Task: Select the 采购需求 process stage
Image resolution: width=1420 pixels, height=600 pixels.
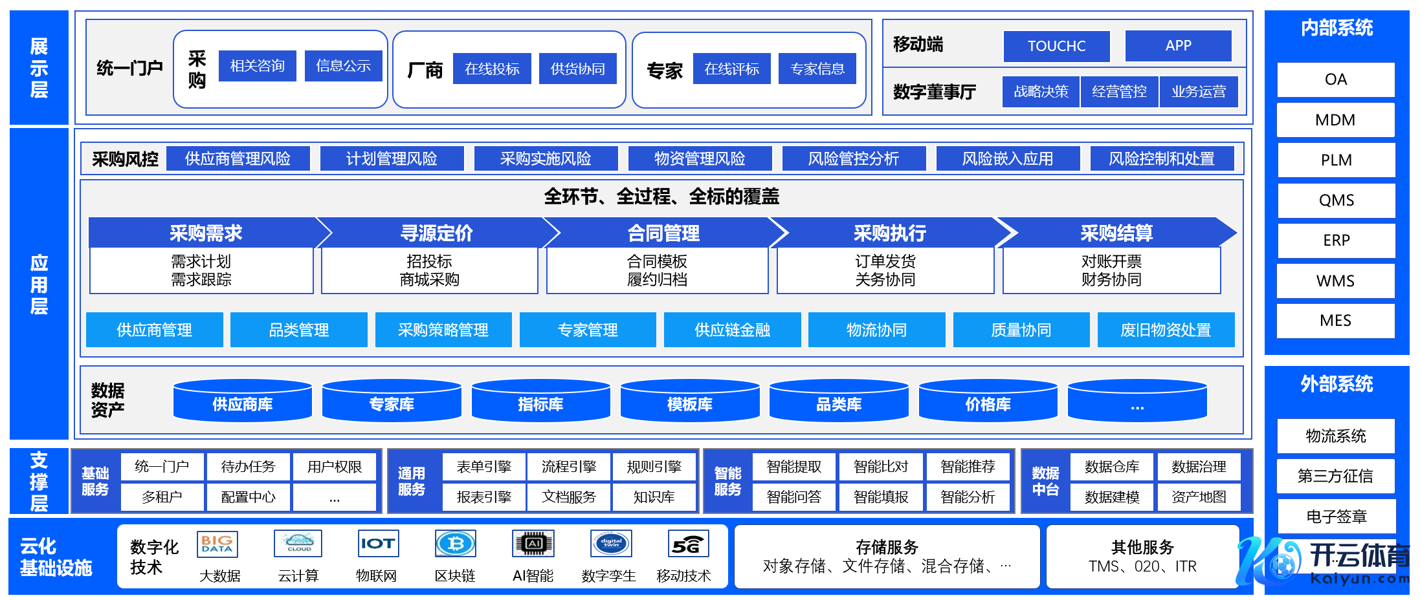Action: (206, 233)
